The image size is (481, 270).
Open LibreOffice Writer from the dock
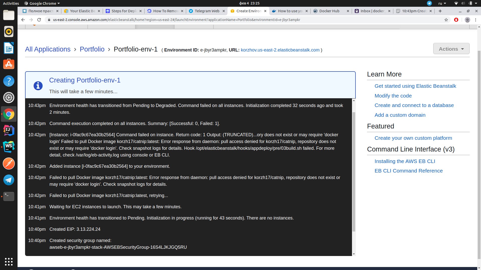(9, 48)
